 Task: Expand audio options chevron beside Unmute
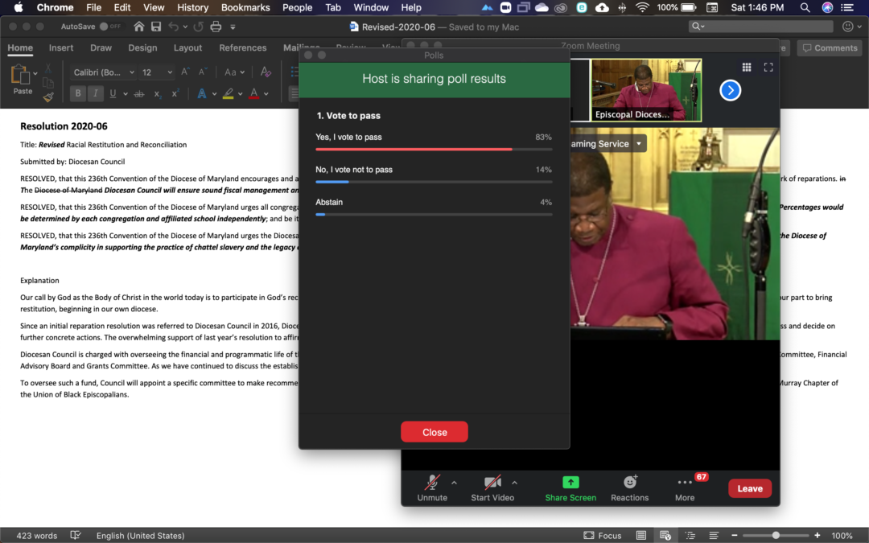click(x=455, y=483)
